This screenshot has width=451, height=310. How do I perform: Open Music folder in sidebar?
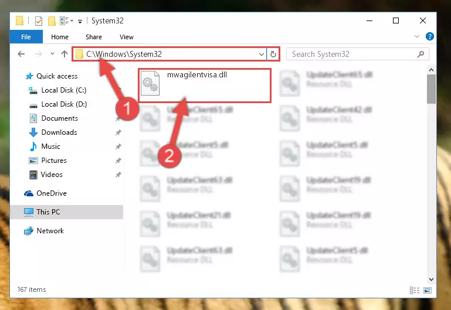50,147
